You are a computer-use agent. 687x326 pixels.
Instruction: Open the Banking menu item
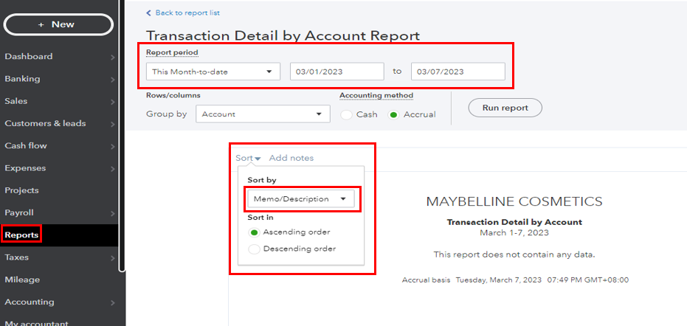[22, 79]
